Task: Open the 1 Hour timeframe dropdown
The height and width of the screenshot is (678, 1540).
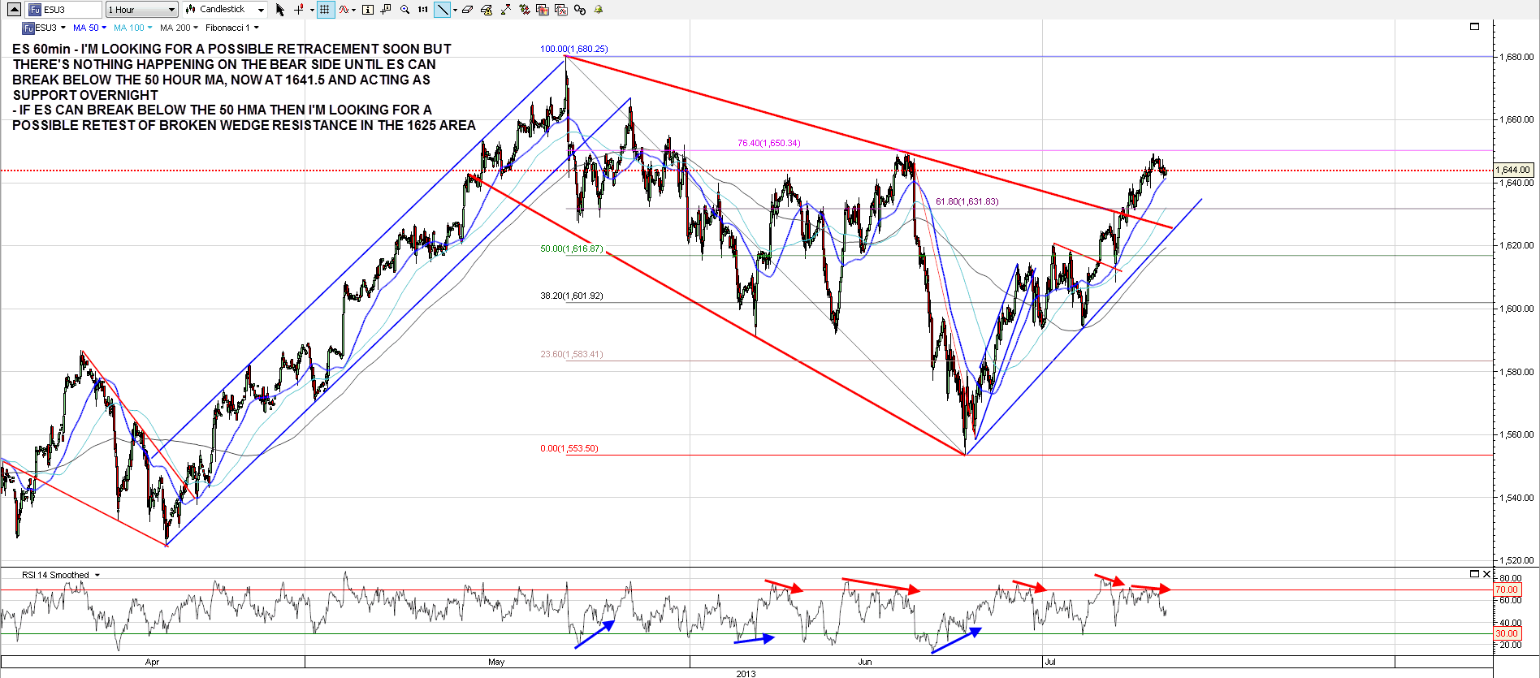Action: 142,10
